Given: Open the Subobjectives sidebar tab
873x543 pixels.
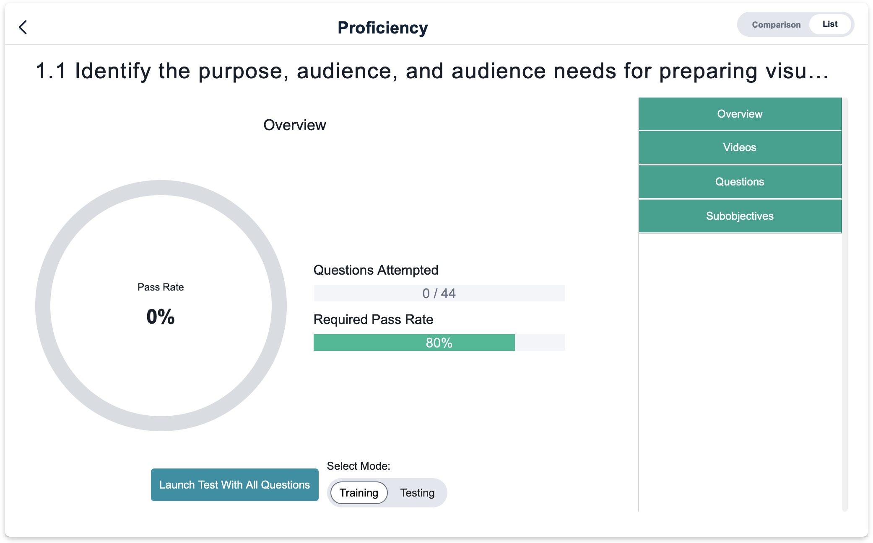Looking at the screenshot, I should pyautogui.click(x=740, y=216).
